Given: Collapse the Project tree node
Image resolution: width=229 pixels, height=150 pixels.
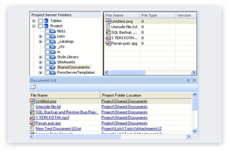Looking at the screenshot, I should 34,26.
